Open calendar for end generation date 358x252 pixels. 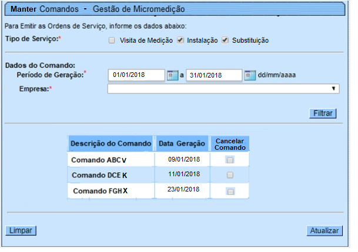(x=250, y=75)
